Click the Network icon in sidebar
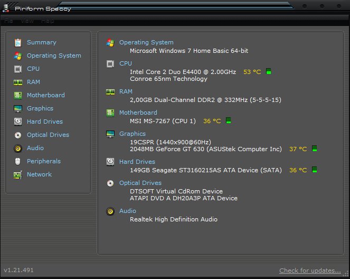Screen dimensions: 350x279 tap(18, 174)
